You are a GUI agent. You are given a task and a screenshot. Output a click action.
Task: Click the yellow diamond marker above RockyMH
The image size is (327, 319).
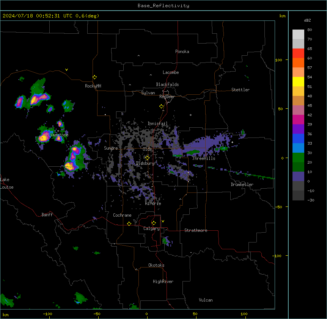tap(95, 77)
